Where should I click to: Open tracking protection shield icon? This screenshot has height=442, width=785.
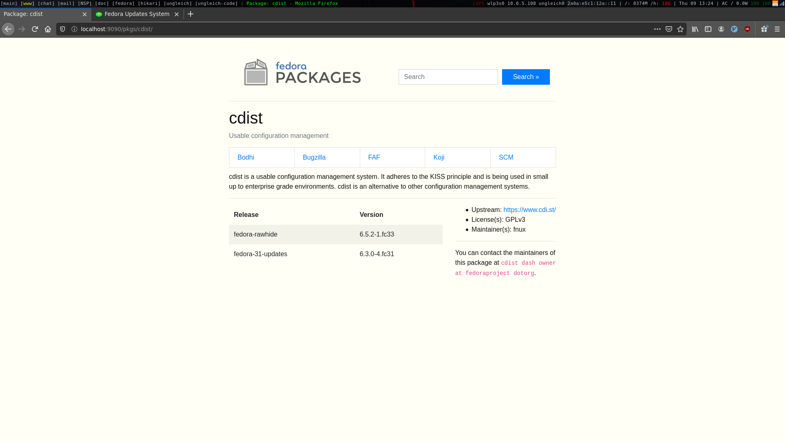pos(63,29)
